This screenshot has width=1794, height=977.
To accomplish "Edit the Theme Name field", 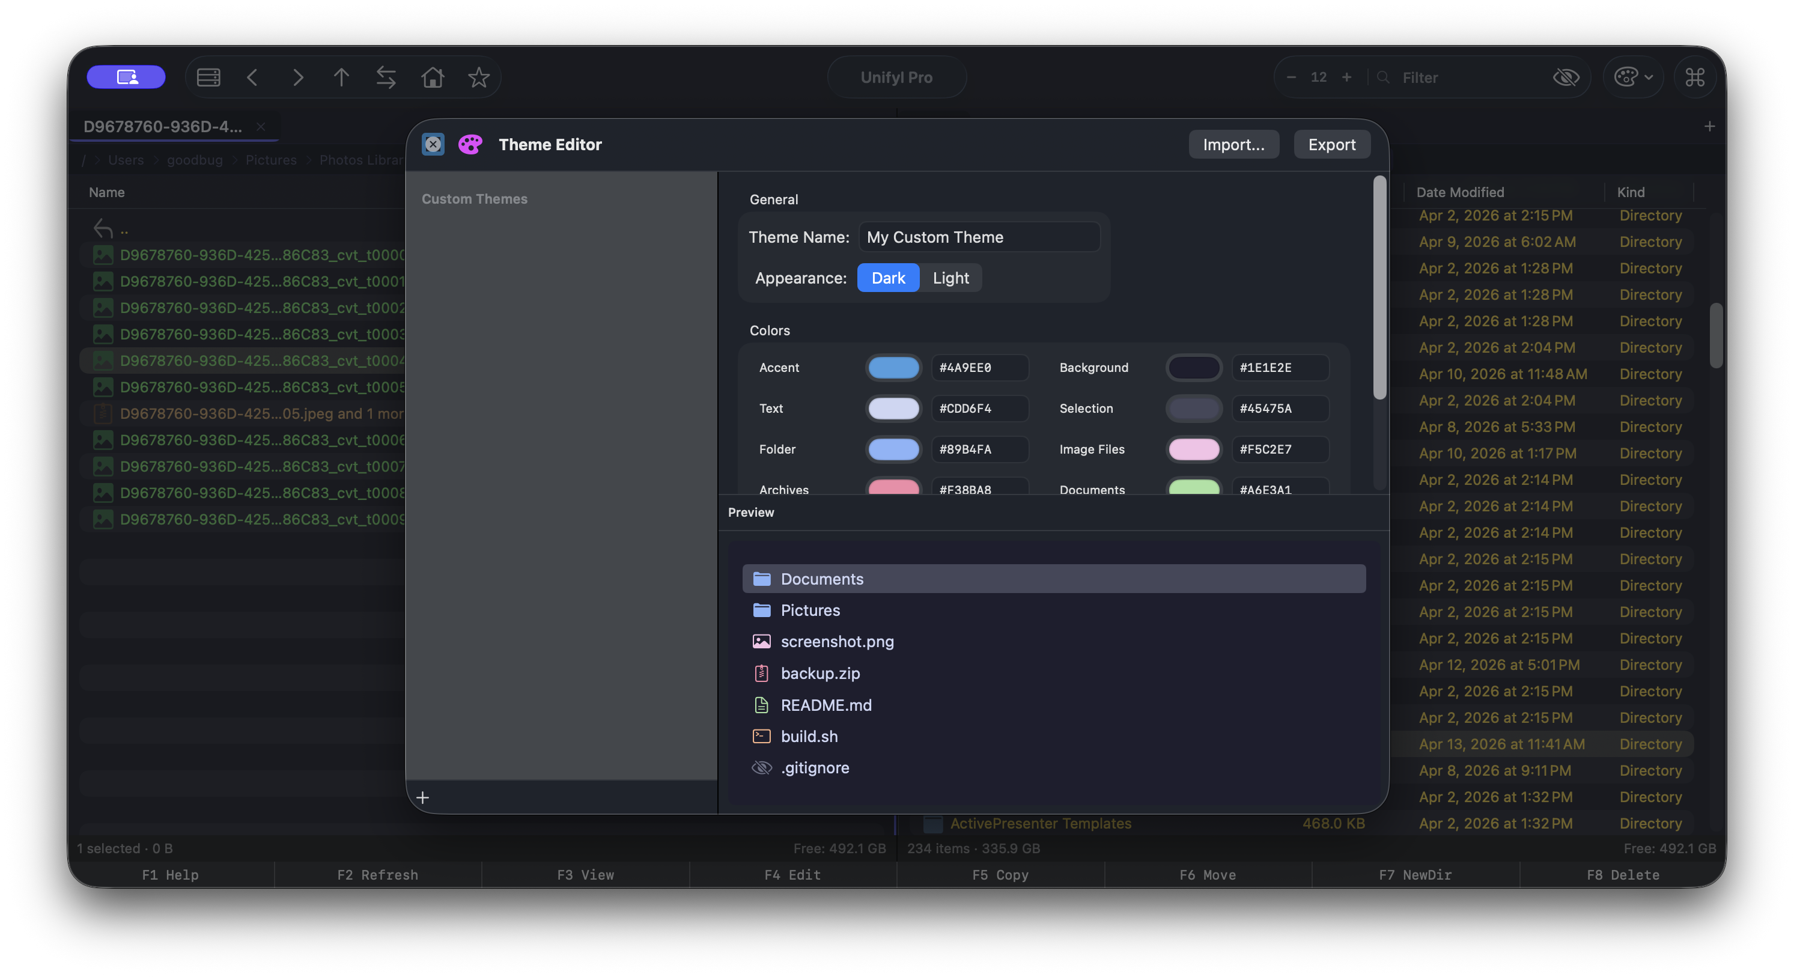I will coord(978,237).
